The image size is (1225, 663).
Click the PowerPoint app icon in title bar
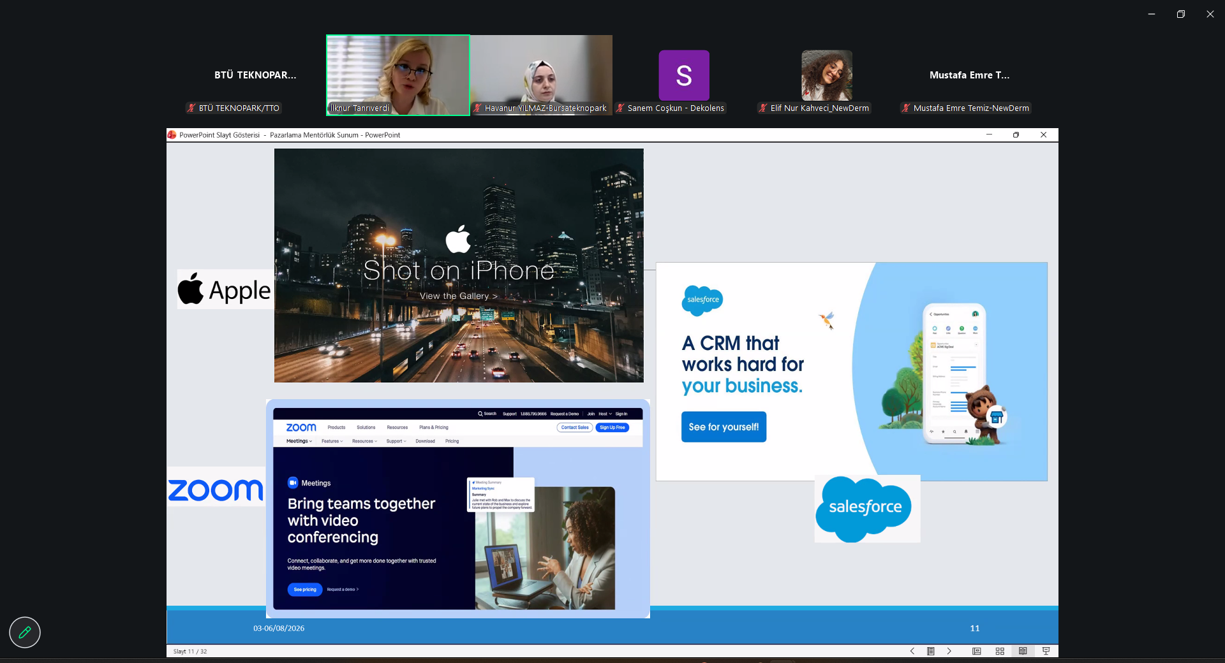(x=172, y=135)
